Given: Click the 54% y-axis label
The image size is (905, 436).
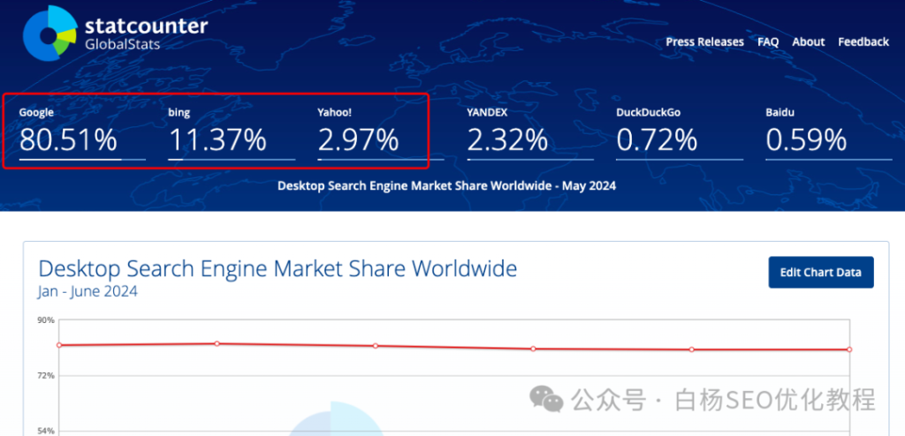Looking at the screenshot, I should coord(47,431).
